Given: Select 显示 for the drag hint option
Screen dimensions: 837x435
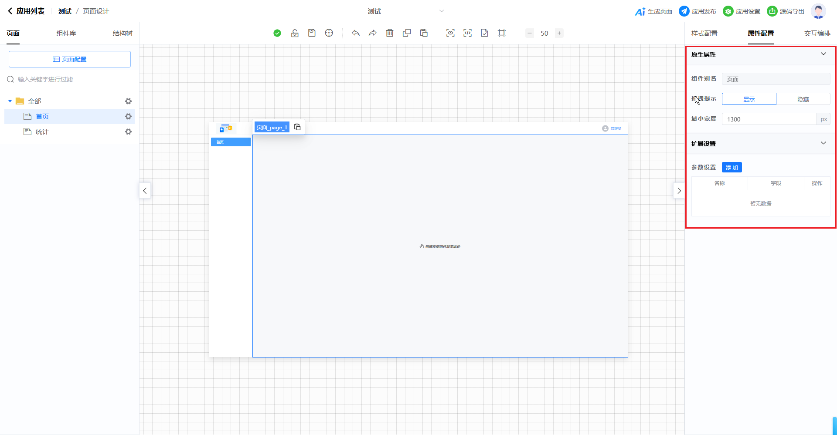Looking at the screenshot, I should (749, 99).
